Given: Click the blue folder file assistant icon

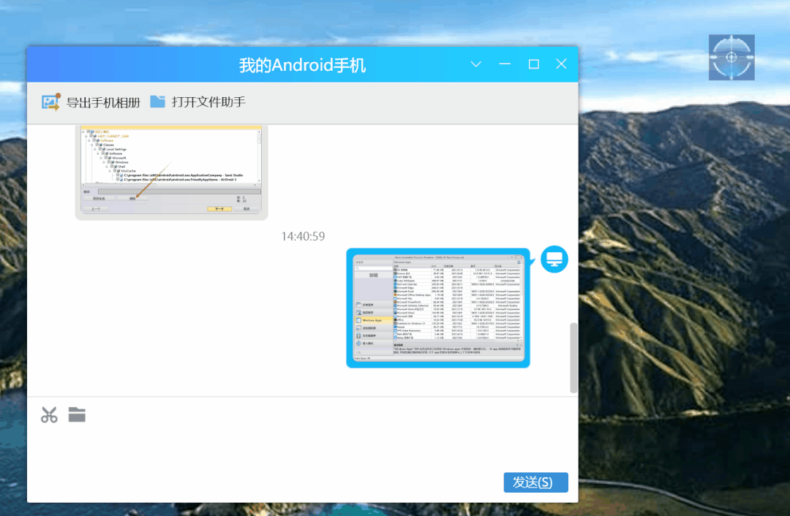Looking at the screenshot, I should click(x=158, y=102).
